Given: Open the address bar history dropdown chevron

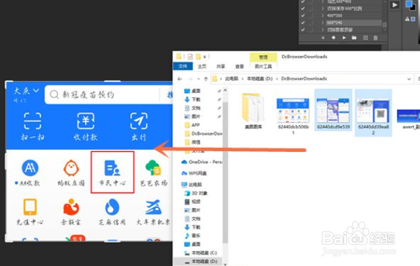Looking at the screenshot, I should coord(409,79).
